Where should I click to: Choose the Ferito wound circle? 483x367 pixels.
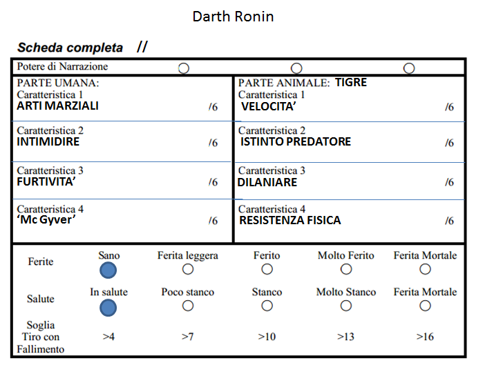[x=267, y=269]
